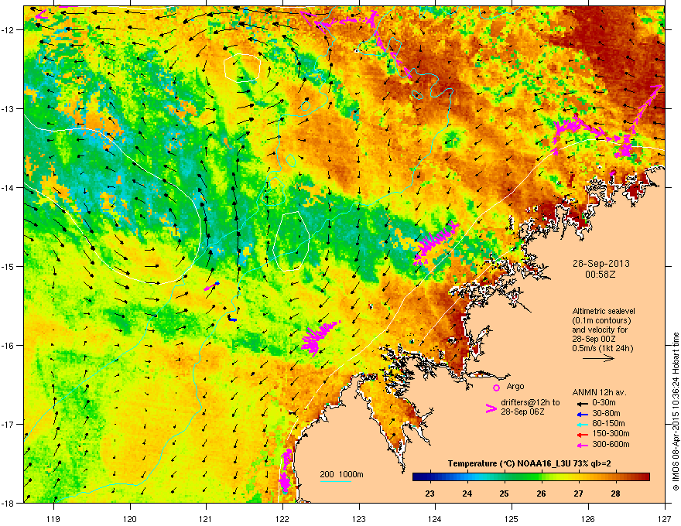The width and height of the screenshot is (681, 526).
Task: Click the latitude axis label '-16'
Action: [x=8, y=346]
